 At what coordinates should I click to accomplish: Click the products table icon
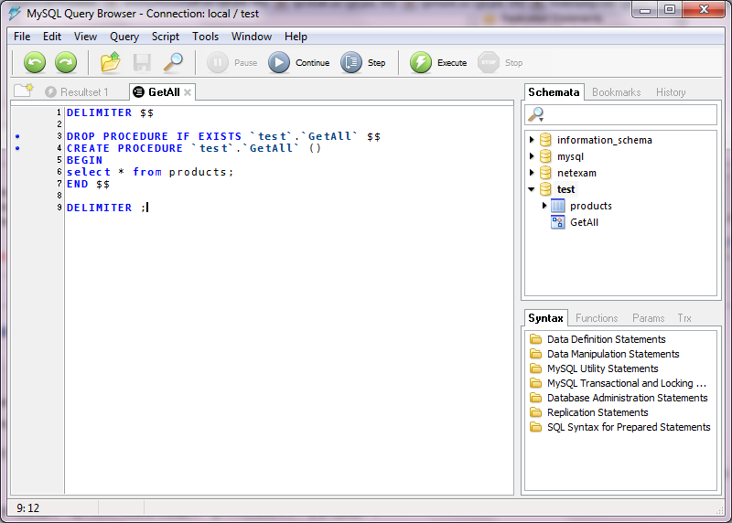pyautogui.click(x=558, y=206)
